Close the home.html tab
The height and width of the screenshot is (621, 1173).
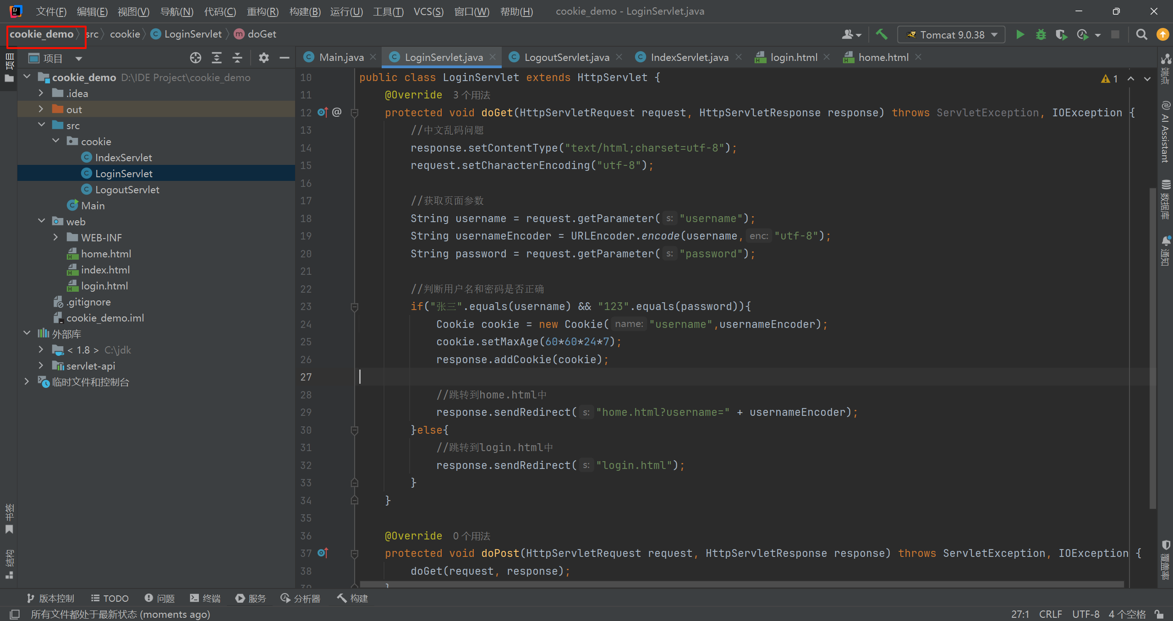pyautogui.click(x=918, y=57)
